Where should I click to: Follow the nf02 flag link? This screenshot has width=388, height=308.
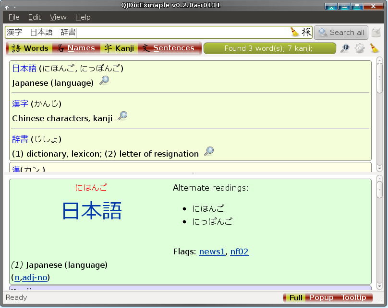(239, 251)
